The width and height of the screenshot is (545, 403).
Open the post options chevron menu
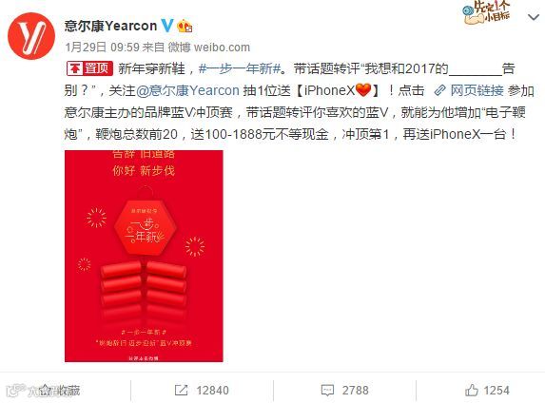(534, 17)
